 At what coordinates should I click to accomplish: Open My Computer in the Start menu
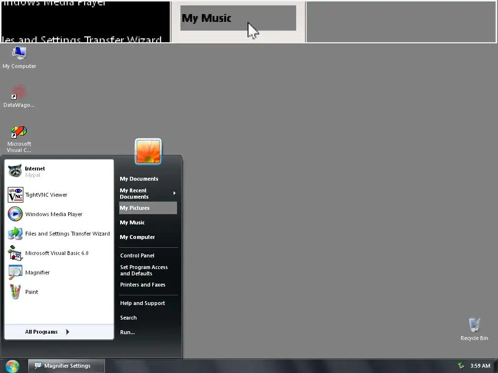point(148,237)
